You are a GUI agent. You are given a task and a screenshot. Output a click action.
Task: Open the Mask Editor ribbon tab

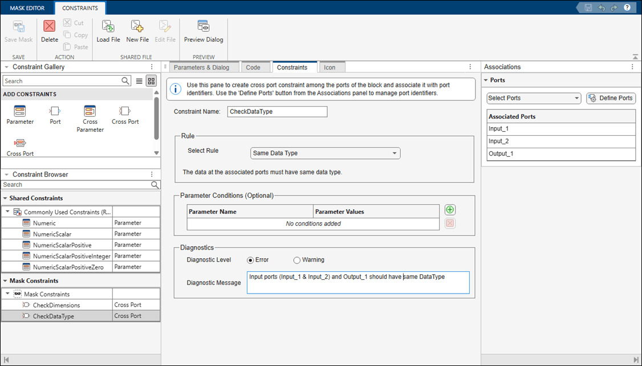27,8
